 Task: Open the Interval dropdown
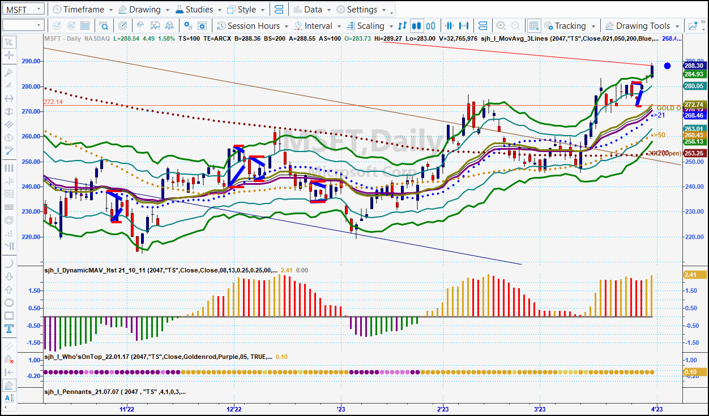tap(318, 25)
